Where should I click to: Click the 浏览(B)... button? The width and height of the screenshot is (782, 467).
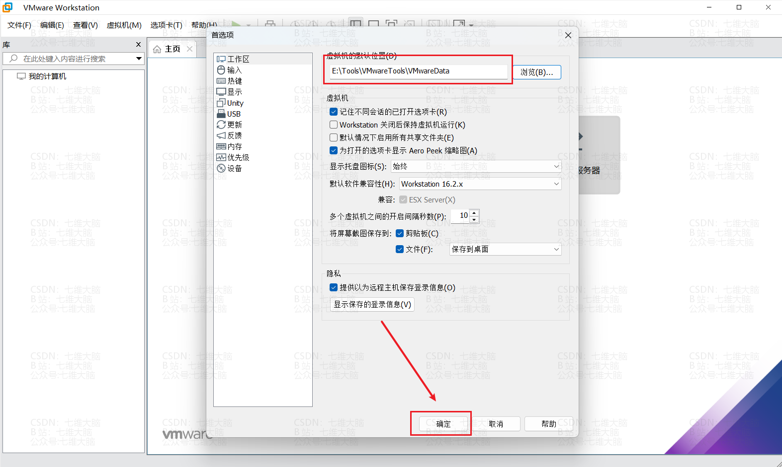coord(537,72)
